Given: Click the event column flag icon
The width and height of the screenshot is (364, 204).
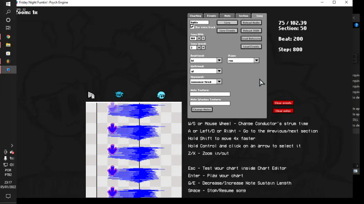Looking at the screenshot, I should pos(91,95).
